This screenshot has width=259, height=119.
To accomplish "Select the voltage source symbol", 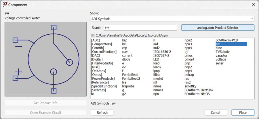I will [221, 59].
